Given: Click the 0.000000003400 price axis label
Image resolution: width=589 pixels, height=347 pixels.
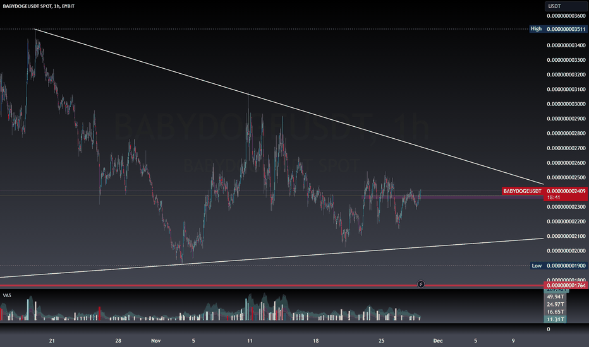Looking at the screenshot, I should pyautogui.click(x=566, y=45).
